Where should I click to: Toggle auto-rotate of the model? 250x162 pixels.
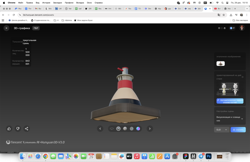click(x=112, y=129)
